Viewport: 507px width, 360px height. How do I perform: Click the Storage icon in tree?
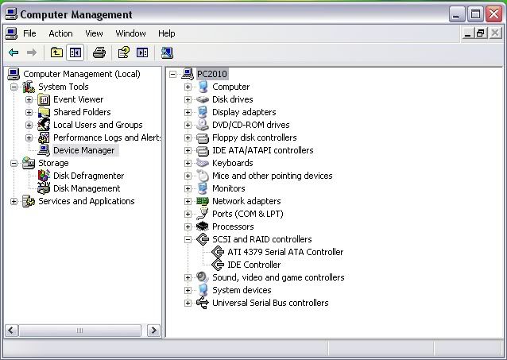click(29, 163)
